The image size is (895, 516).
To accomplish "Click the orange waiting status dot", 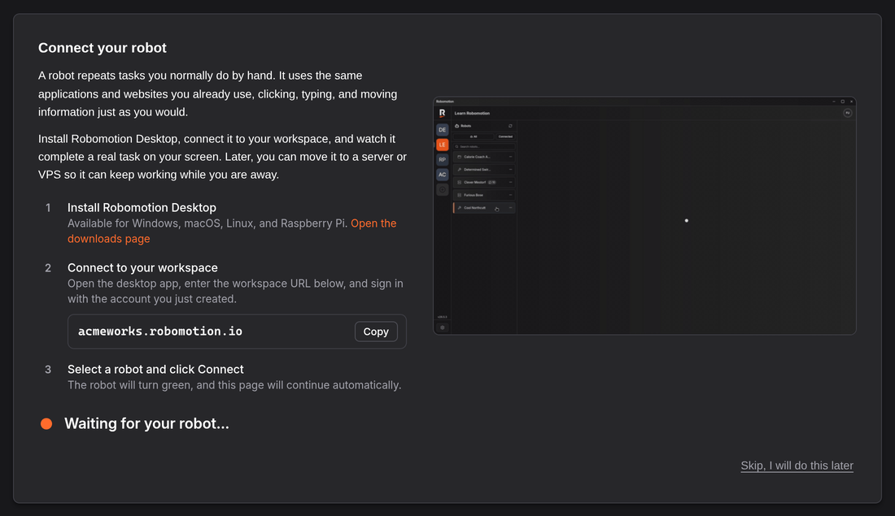I will [x=46, y=423].
